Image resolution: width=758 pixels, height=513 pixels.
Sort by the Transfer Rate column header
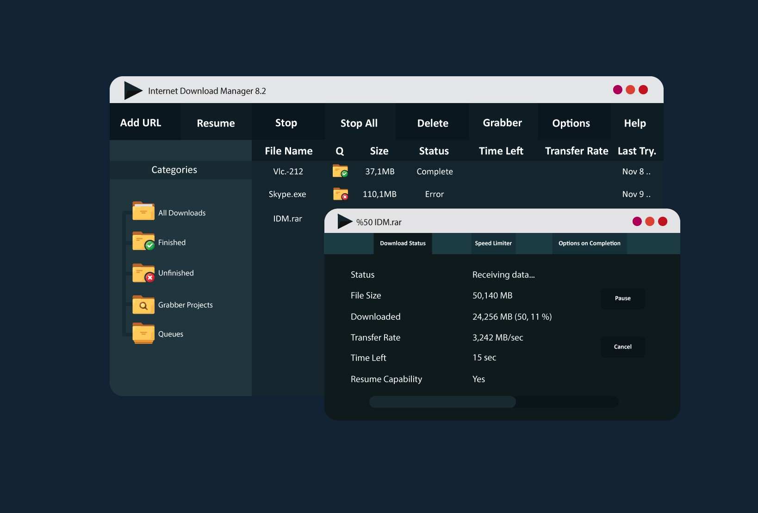click(576, 151)
